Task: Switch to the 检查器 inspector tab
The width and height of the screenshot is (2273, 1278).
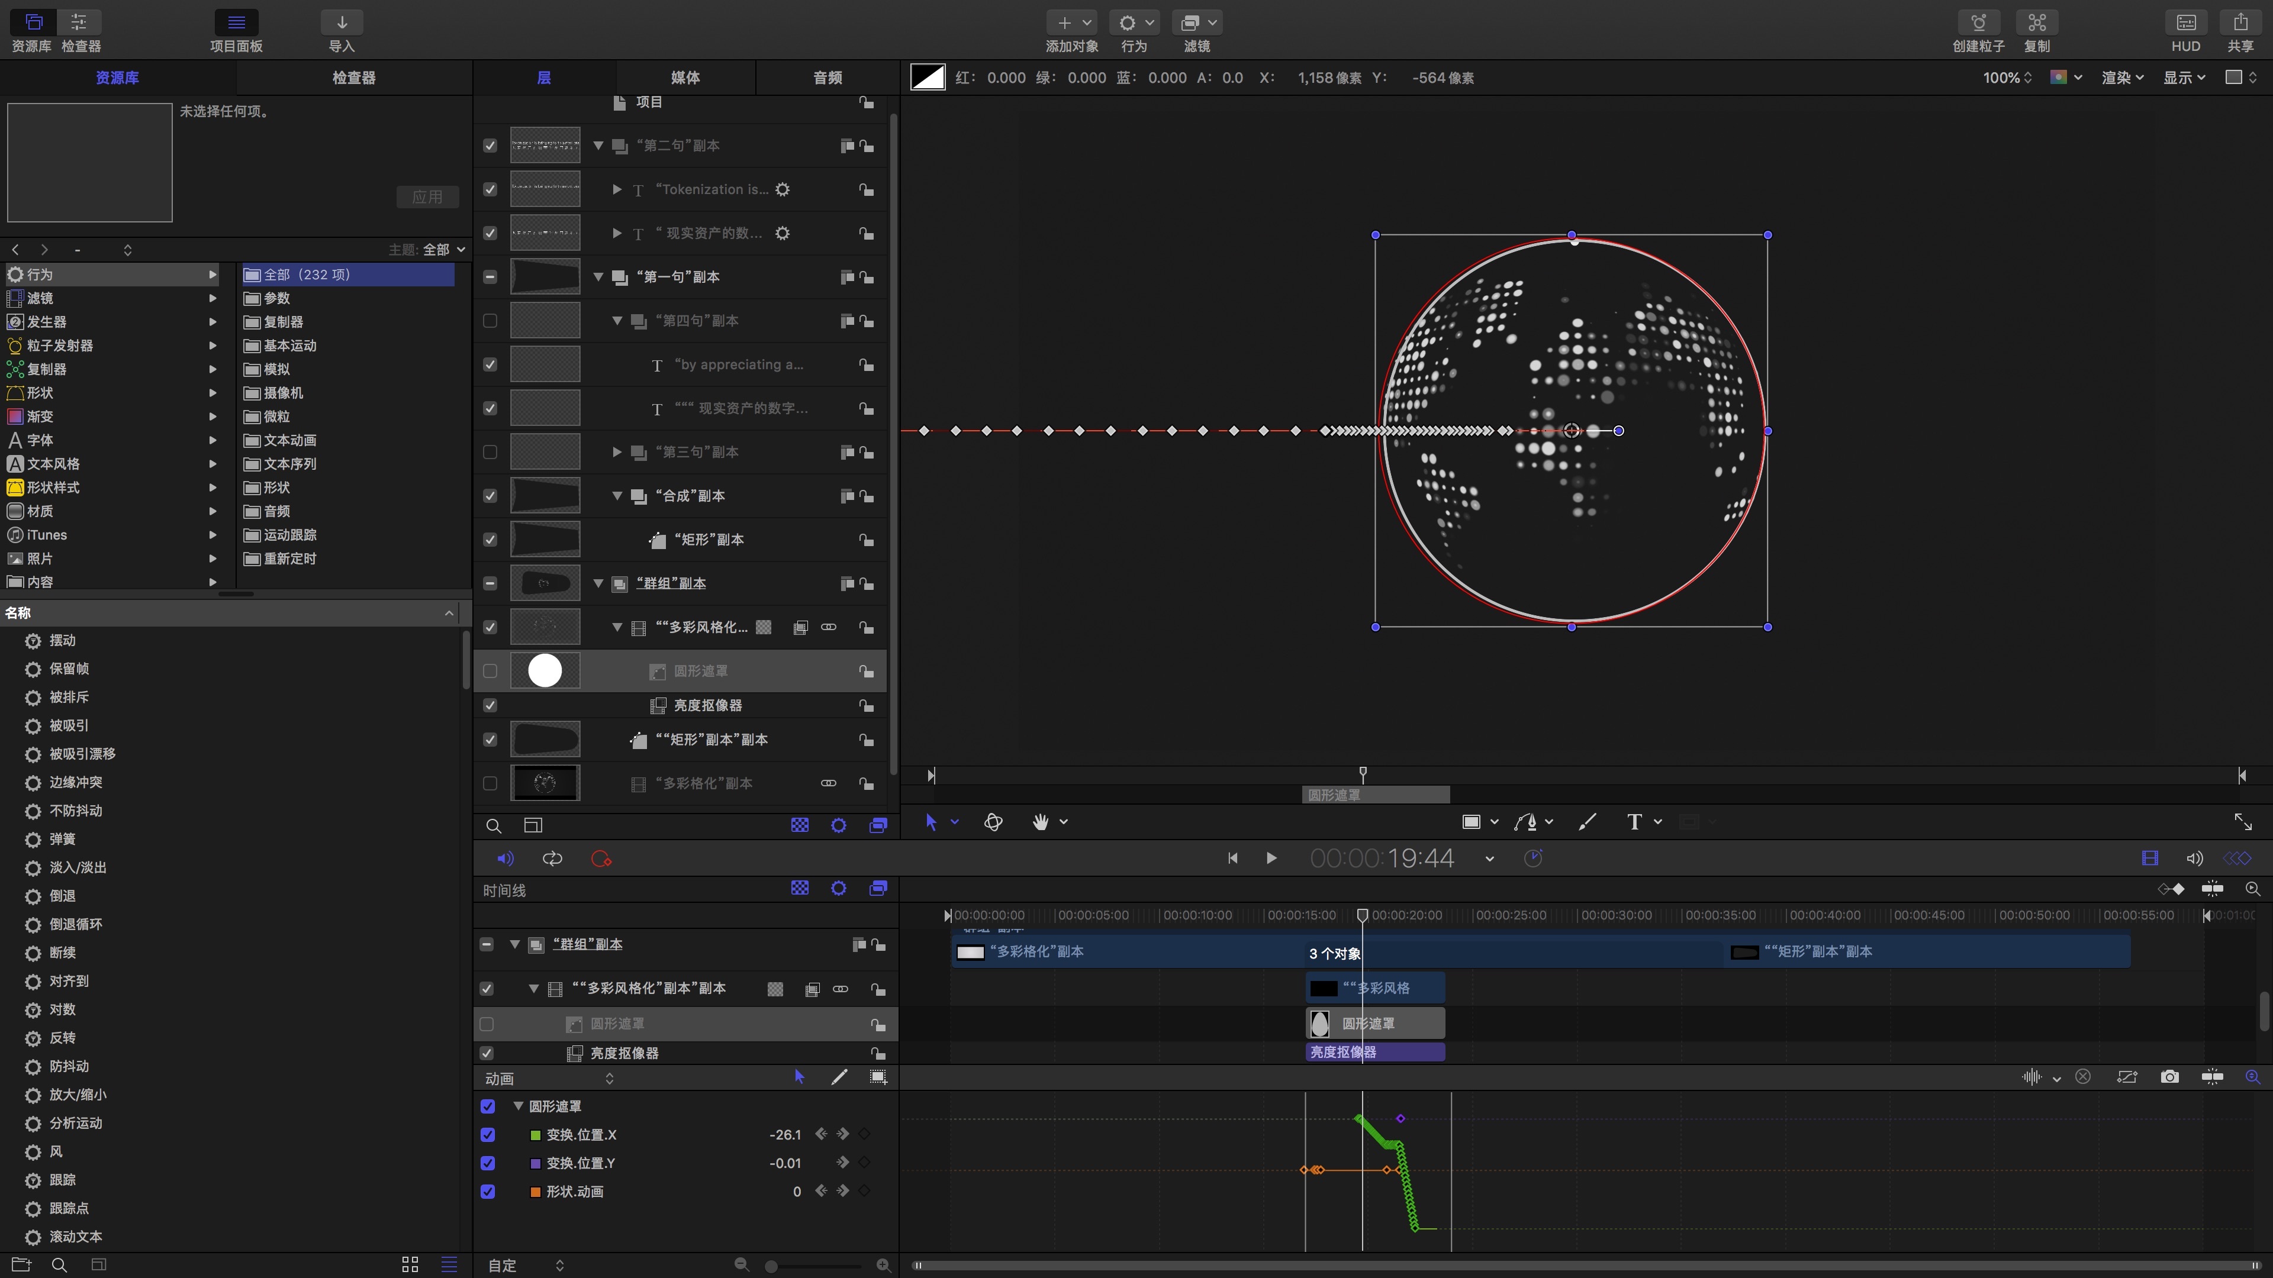Action: (x=353, y=78)
